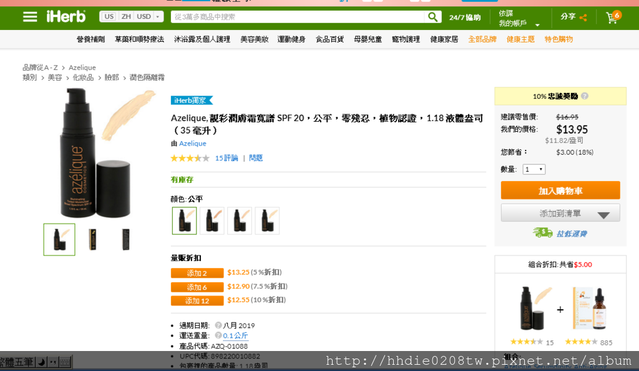Click the 臉部 breadcrumb link
Screen dimensions: 639x371
(x=112, y=77)
